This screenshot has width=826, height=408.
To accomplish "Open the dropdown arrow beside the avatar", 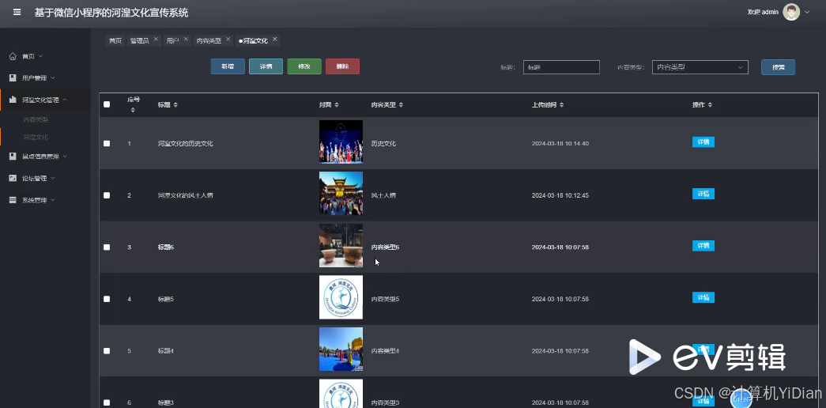I will click(x=807, y=12).
